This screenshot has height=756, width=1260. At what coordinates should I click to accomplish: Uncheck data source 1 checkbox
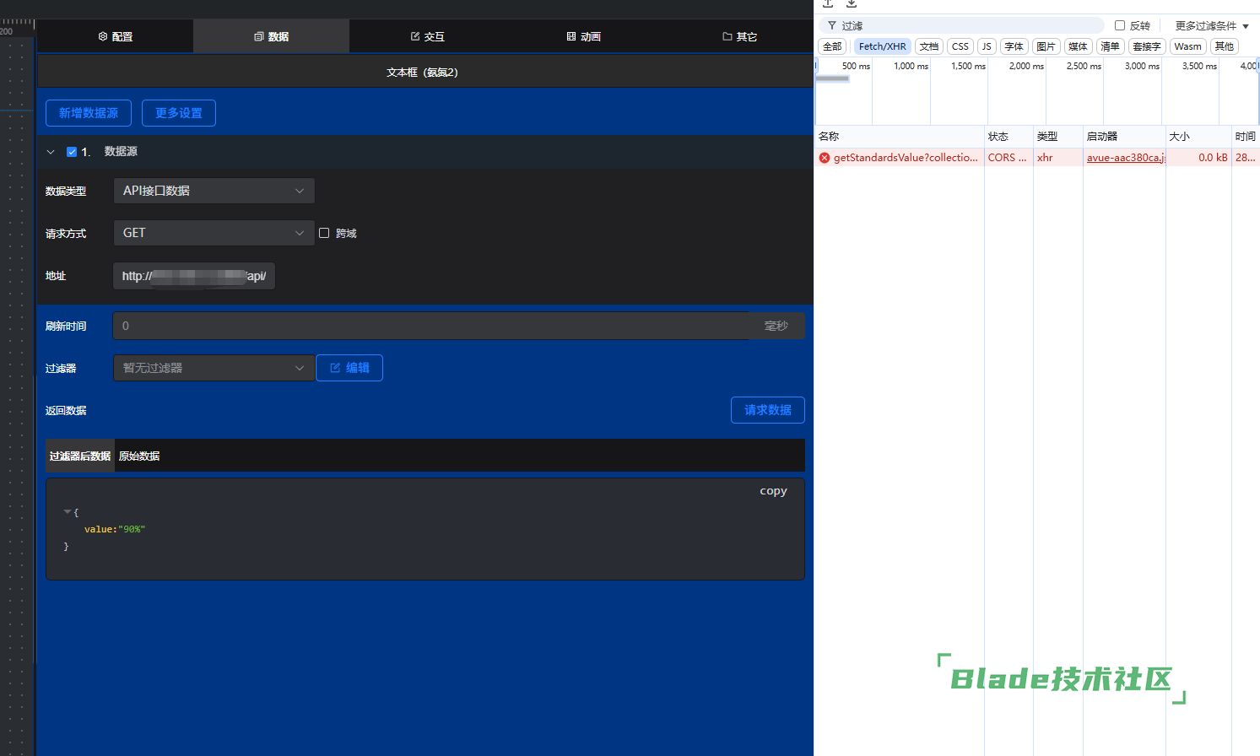[x=72, y=152]
